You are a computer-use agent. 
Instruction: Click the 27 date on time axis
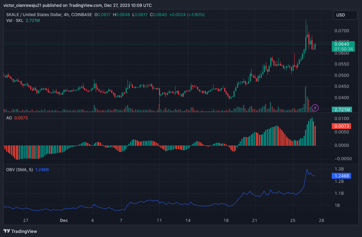pyautogui.click(x=26, y=221)
